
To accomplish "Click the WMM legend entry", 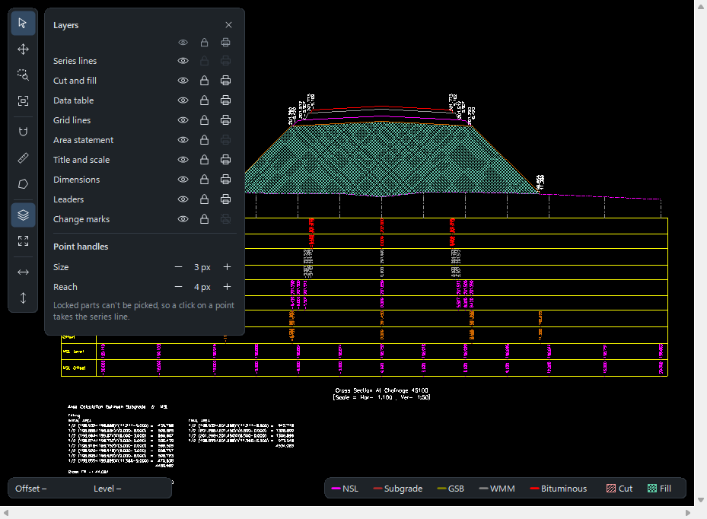I will (497, 489).
